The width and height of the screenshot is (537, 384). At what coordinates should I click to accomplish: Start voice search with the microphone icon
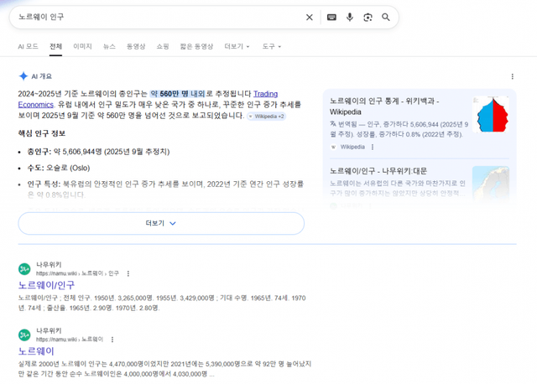350,17
